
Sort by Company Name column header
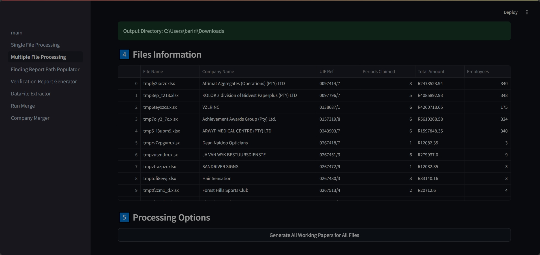258,72
